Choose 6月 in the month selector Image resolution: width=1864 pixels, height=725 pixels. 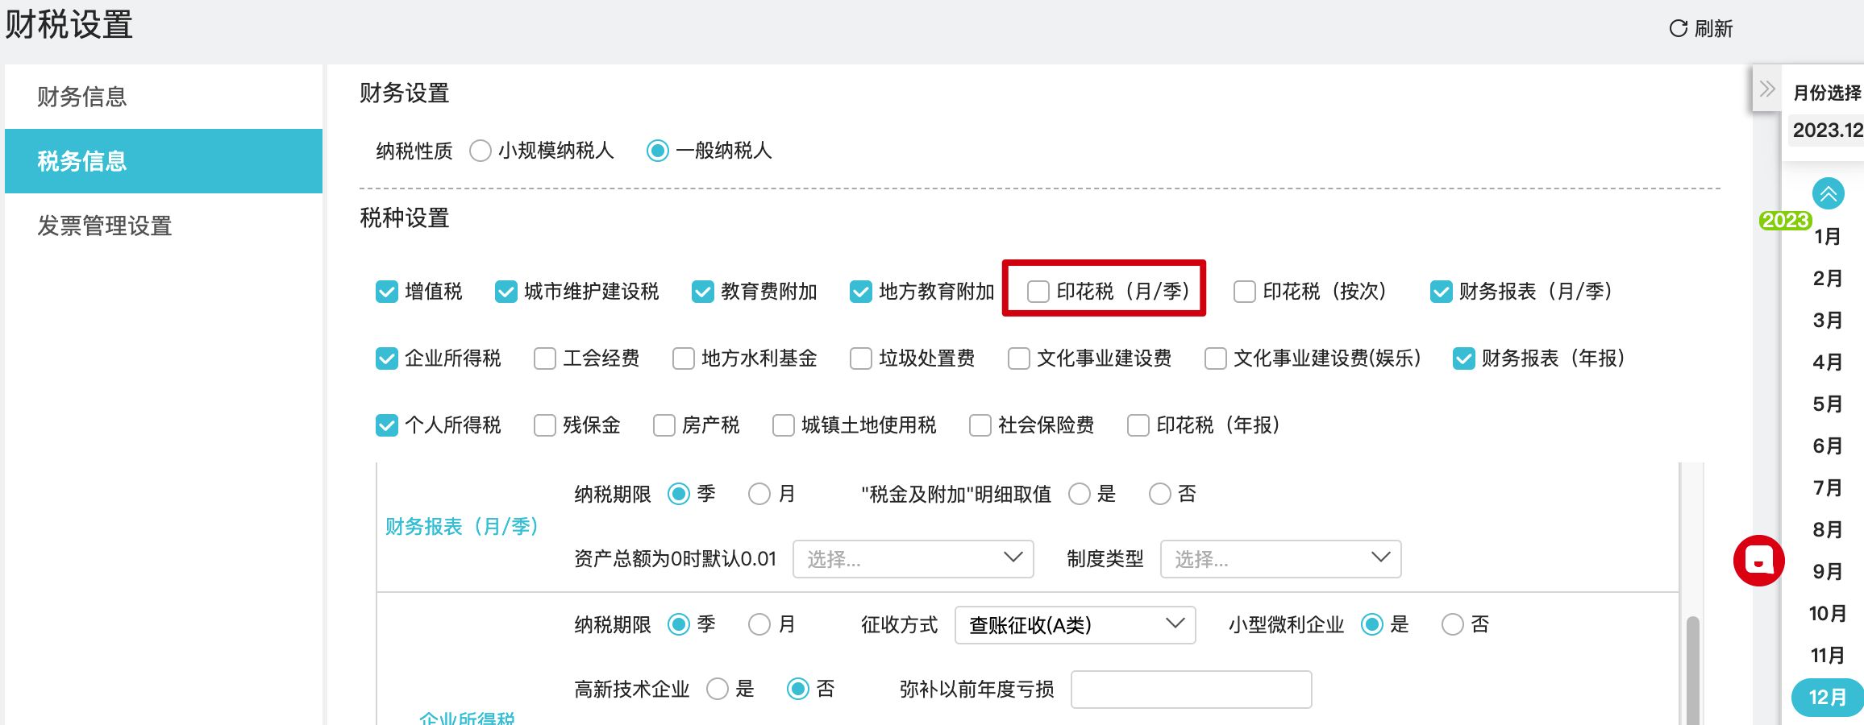[x=1827, y=446]
